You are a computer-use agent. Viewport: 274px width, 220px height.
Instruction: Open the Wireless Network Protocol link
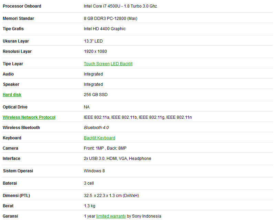click(29, 117)
